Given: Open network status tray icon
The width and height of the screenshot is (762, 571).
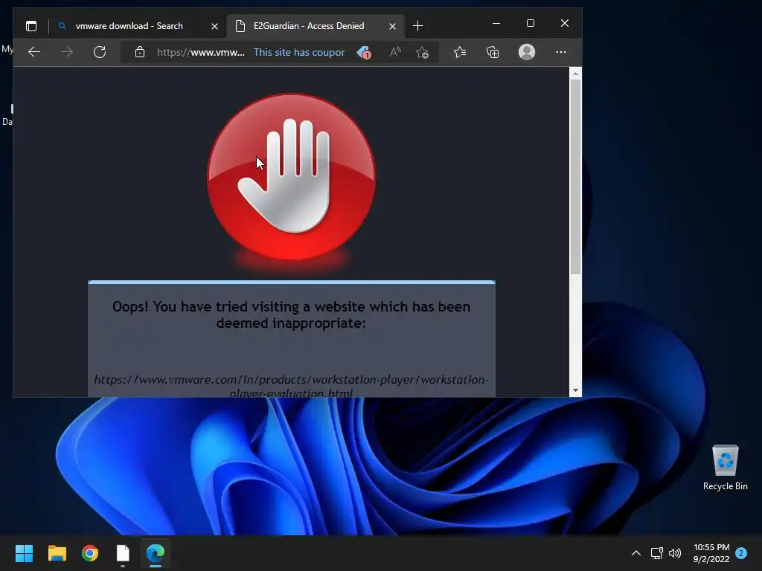Looking at the screenshot, I should click(656, 553).
